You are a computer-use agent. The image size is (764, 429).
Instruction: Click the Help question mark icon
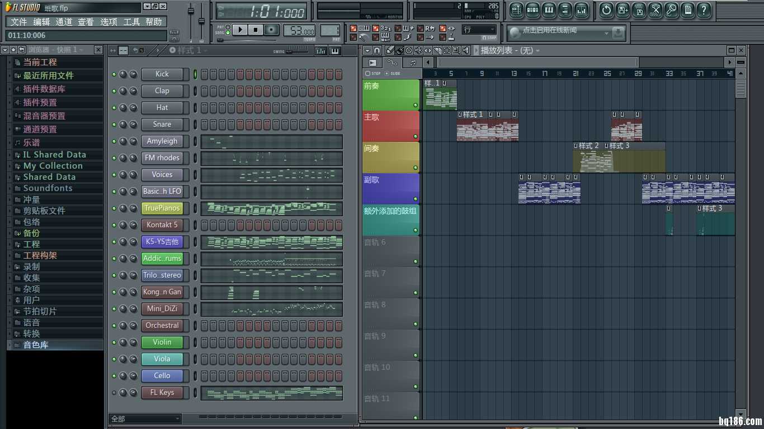coord(704,9)
